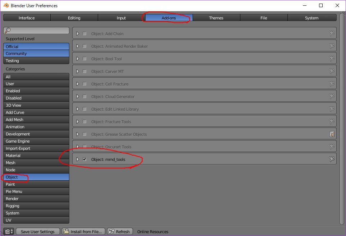The height and width of the screenshot is (236, 346).
Task: Enable the Object: Cloud Generator checkbox
Action: coord(84,96)
